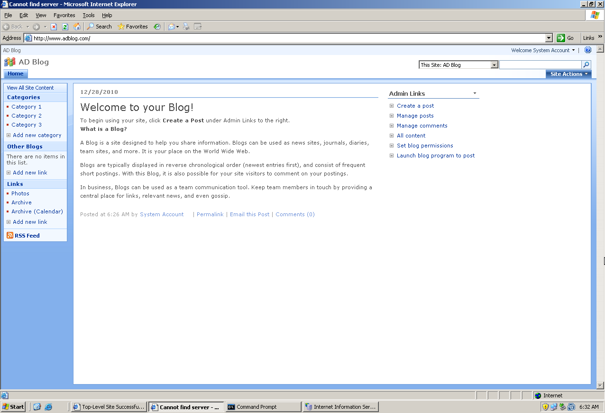605x413 pixels.
Task: Switch to Internet Information Services taskbar button
Action: (x=340, y=407)
